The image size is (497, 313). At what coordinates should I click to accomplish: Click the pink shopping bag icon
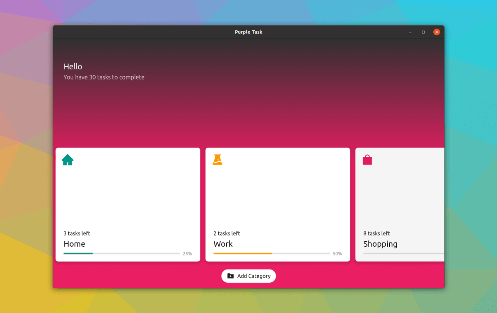(x=367, y=160)
